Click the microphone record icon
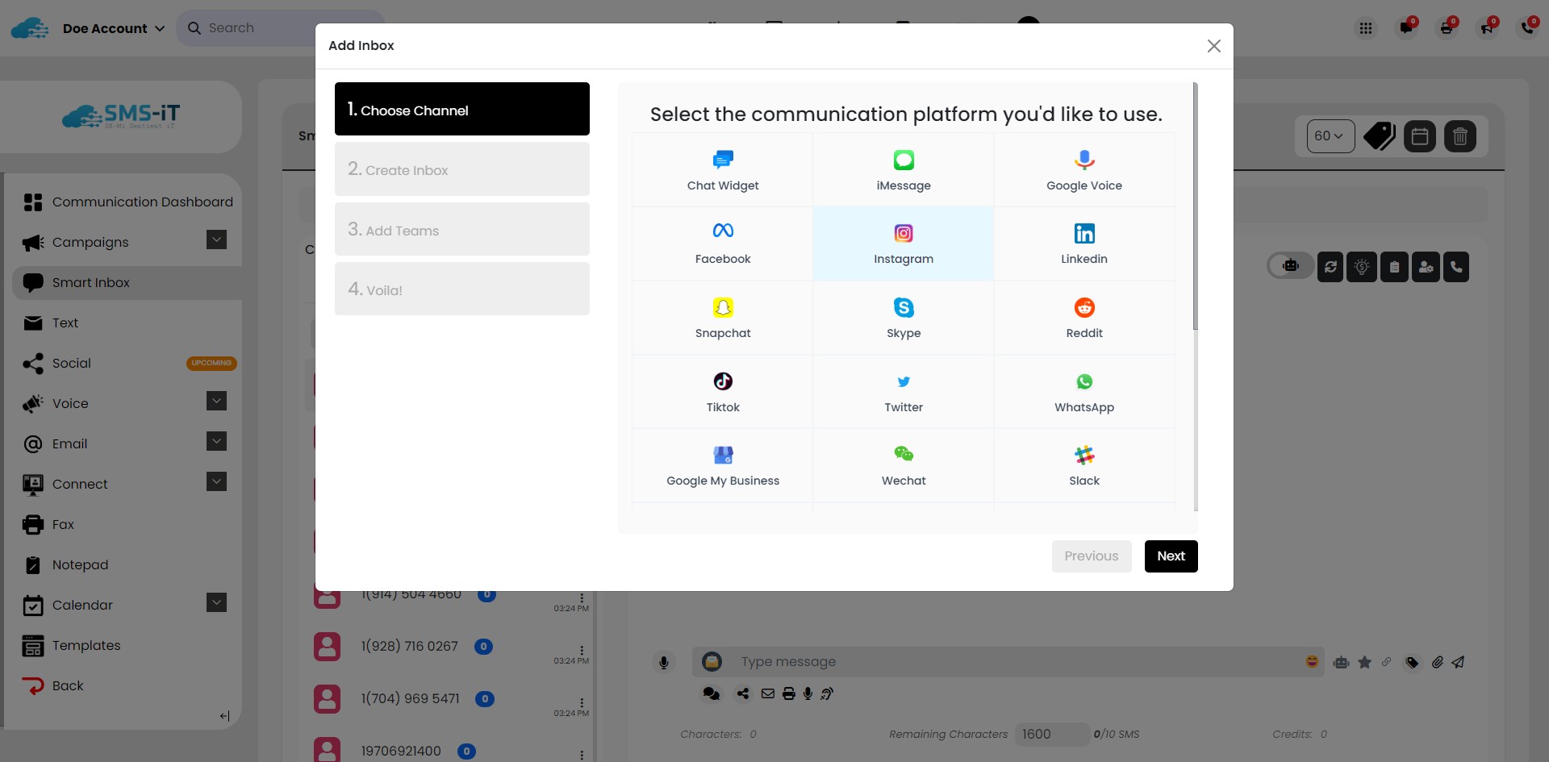1549x762 pixels. [663, 663]
